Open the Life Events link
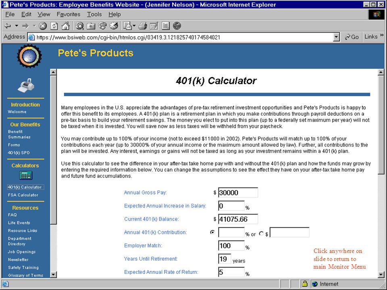Screen dimensions: 387x290 pos(19,223)
